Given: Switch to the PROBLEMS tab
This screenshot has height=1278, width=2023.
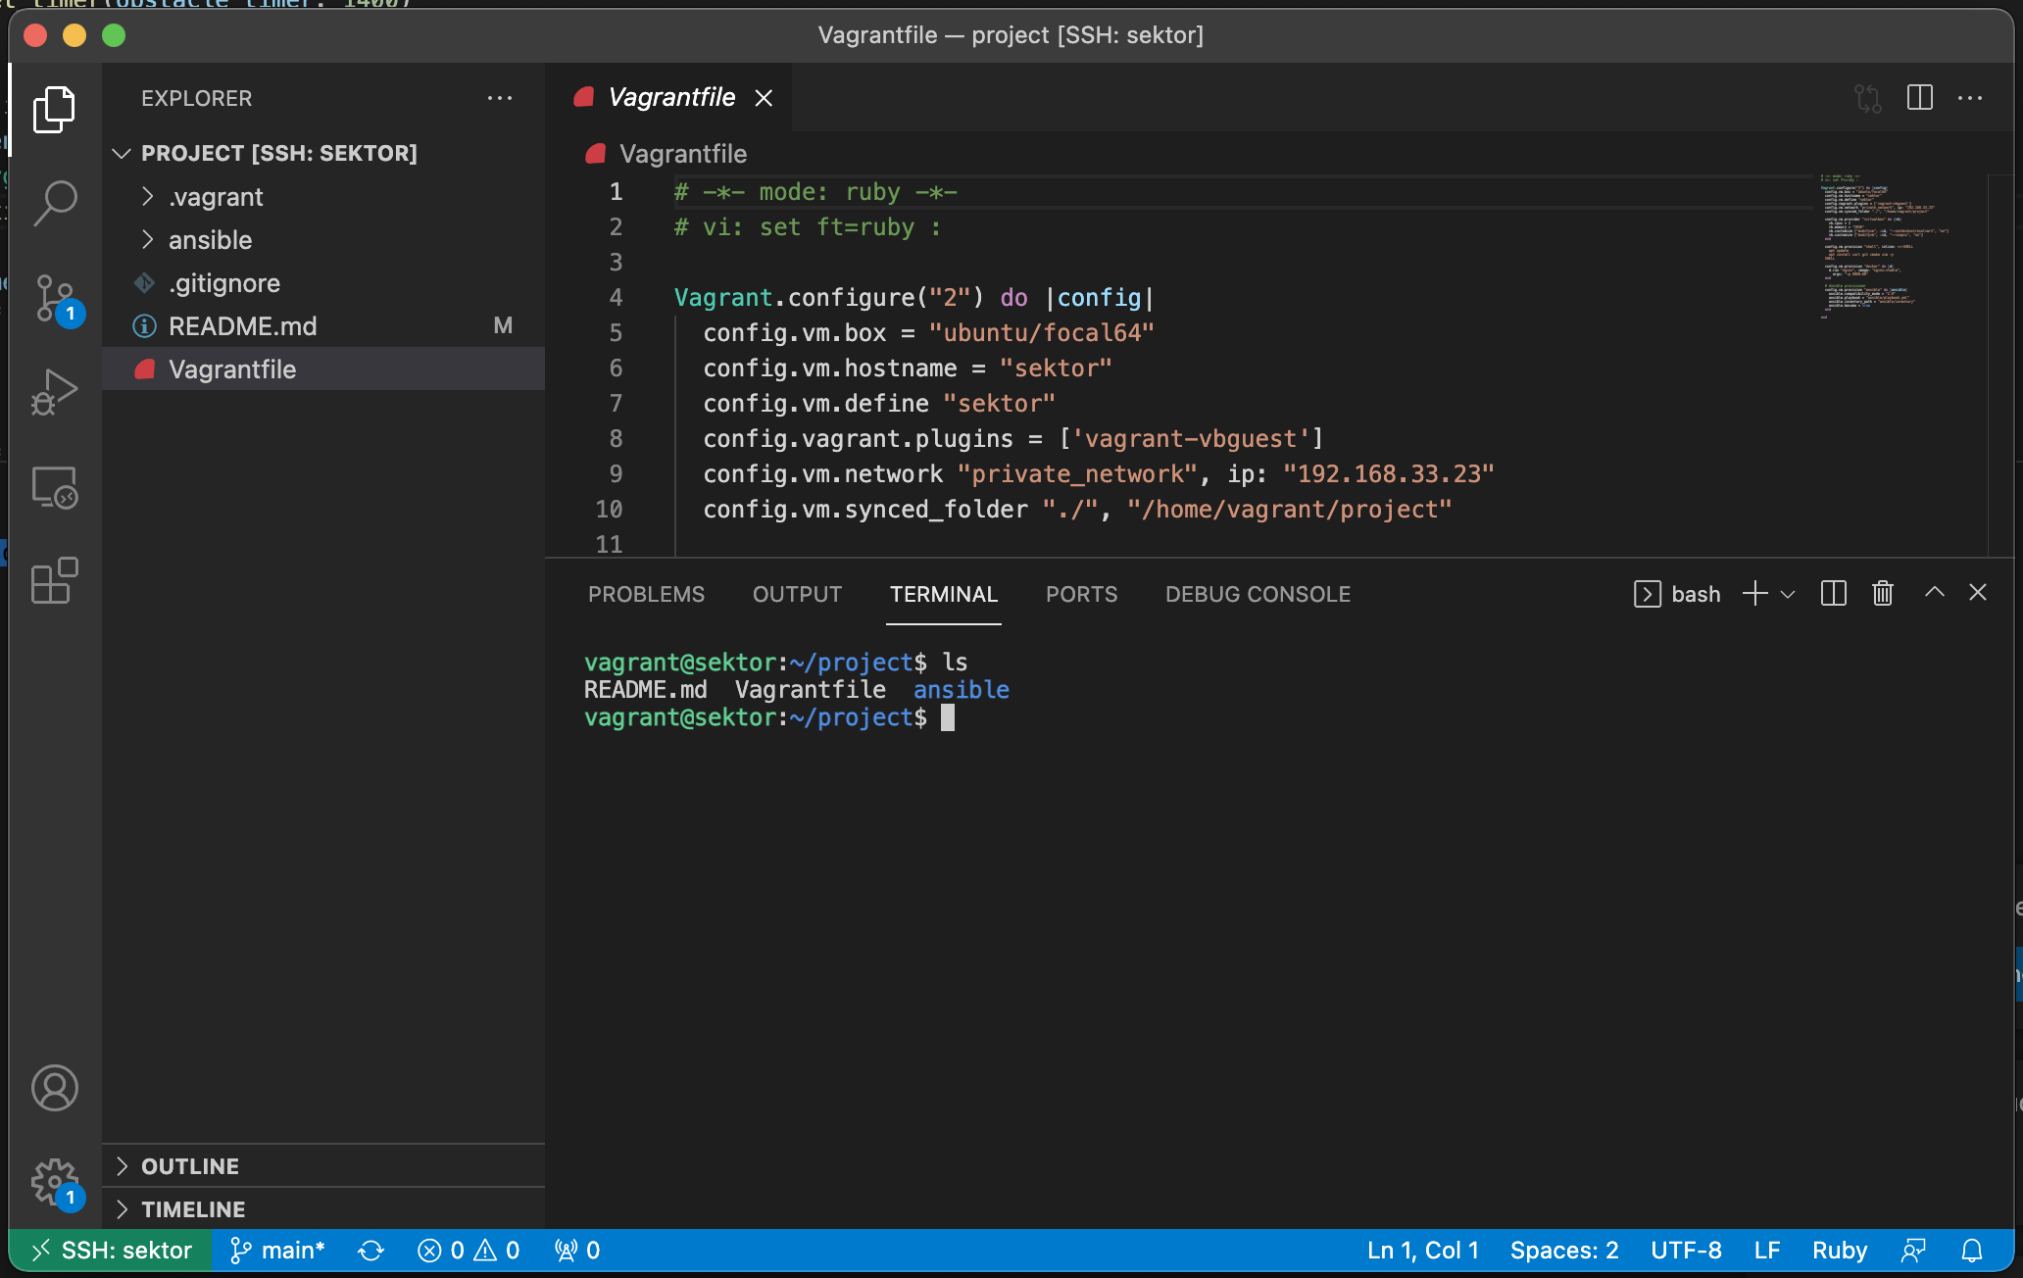Looking at the screenshot, I should pos(646,594).
